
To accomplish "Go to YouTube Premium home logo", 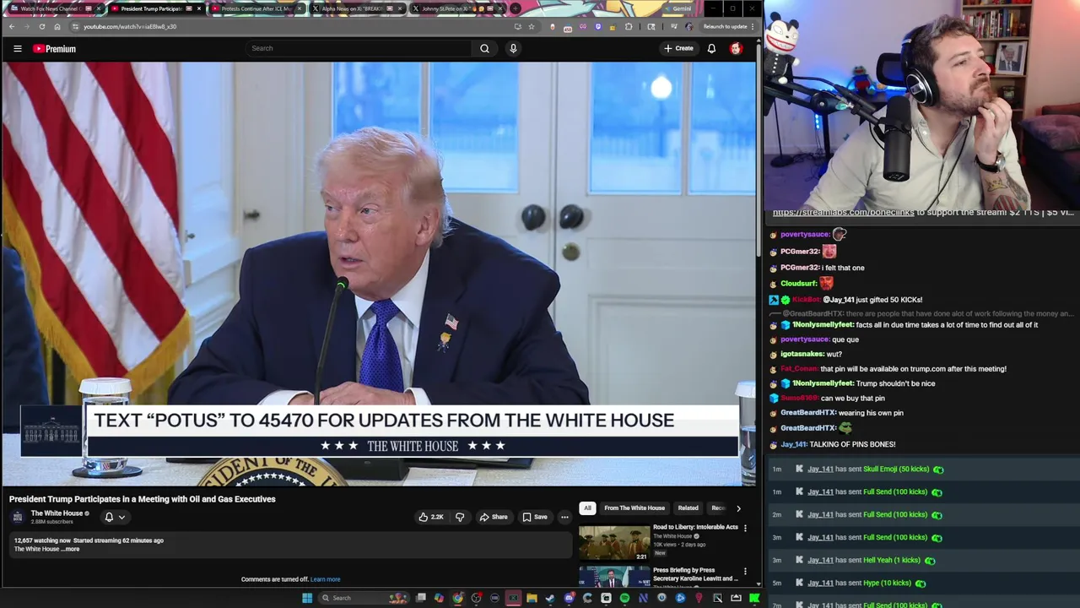I will click(x=54, y=49).
